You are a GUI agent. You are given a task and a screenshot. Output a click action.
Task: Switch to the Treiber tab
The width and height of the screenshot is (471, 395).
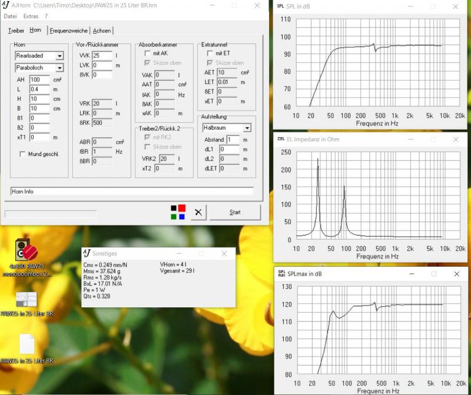(16, 31)
